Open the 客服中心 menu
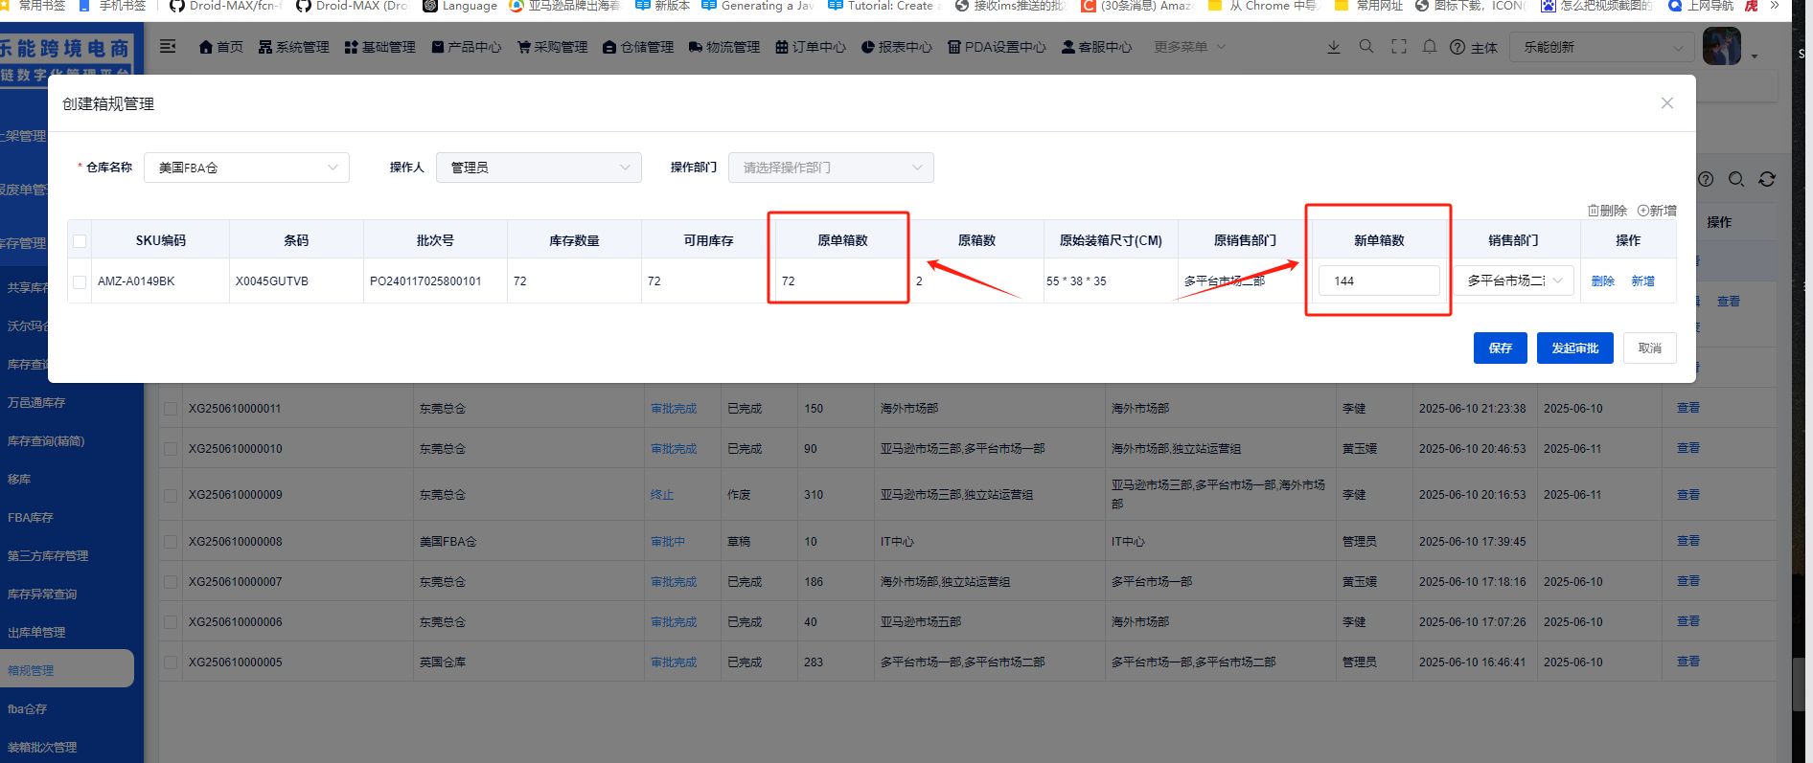The width and height of the screenshot is (1813, 763). click(x=1096, y=47)
